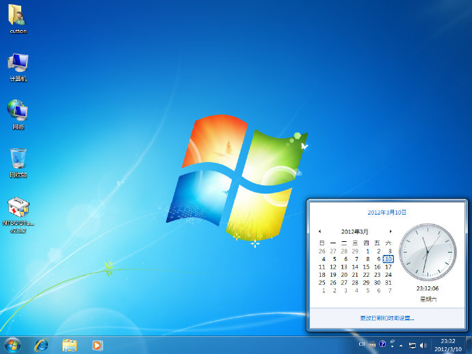The width and height of the screenshot is (472, 354).
Task: Select date 18 in the calendar
Action: point(322,275)
